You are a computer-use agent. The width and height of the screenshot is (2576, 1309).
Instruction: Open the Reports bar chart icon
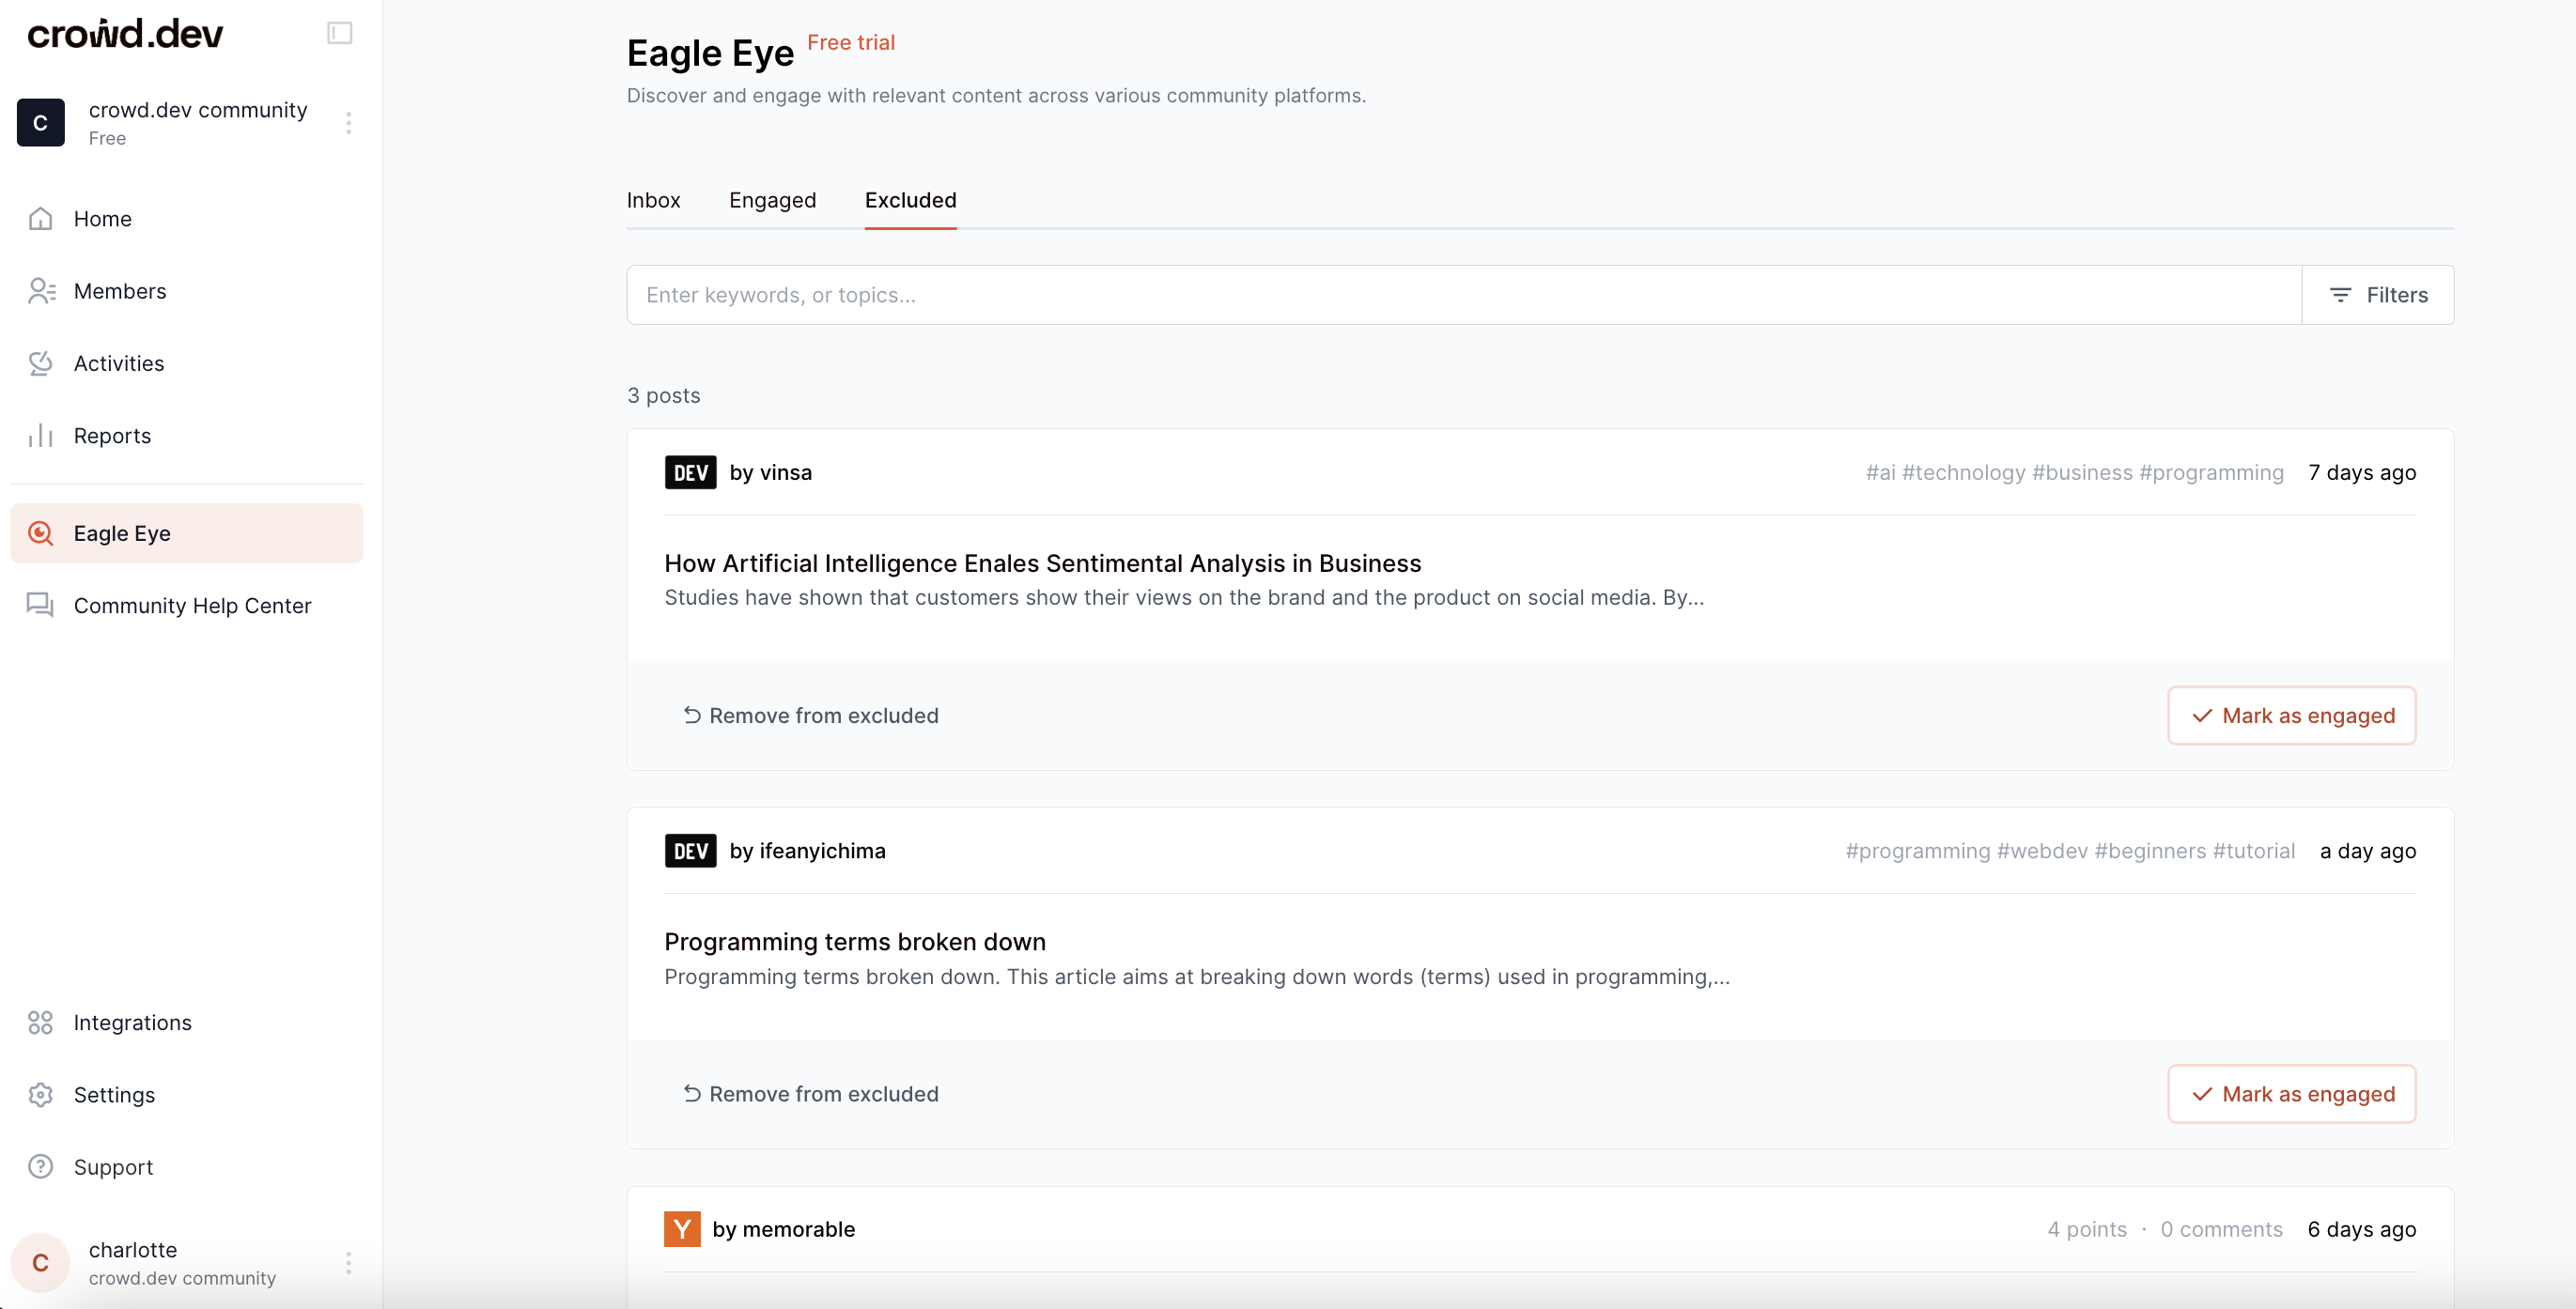[40, 436]
